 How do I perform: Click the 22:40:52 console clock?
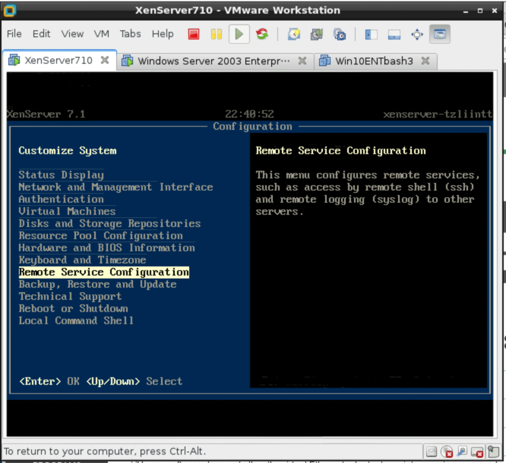click(250, 114)
